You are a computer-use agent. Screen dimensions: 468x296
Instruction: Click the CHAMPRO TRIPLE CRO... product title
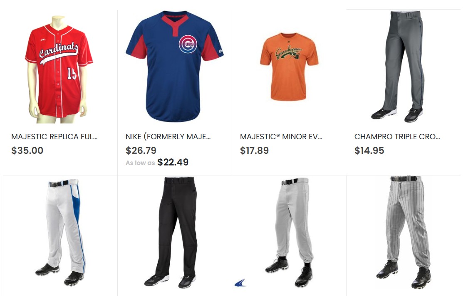pos(397,137)
